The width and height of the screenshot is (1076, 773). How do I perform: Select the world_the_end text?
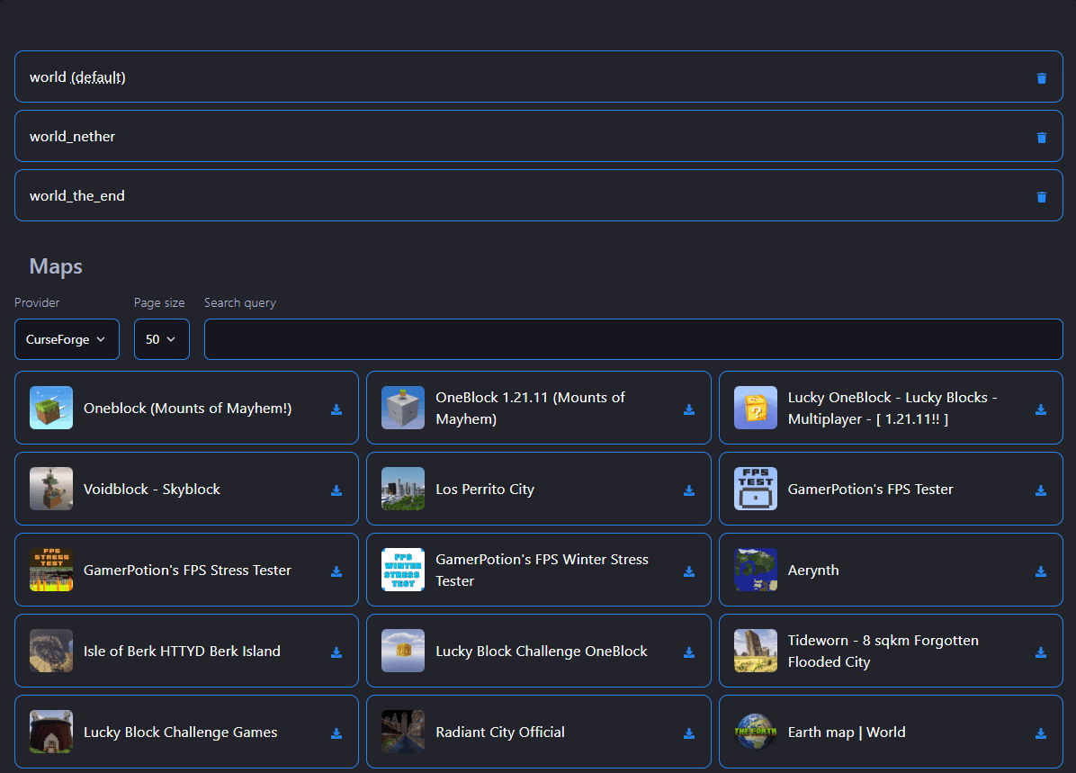pyautogui.click(x=76, y=195)
